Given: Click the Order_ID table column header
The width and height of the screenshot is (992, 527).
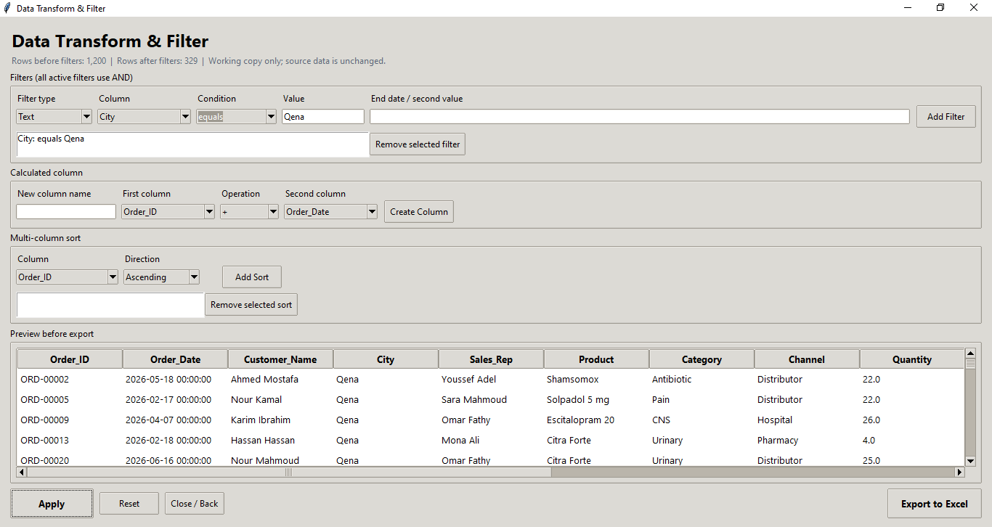Looking at the screenshot, I should tap(70, 359).
